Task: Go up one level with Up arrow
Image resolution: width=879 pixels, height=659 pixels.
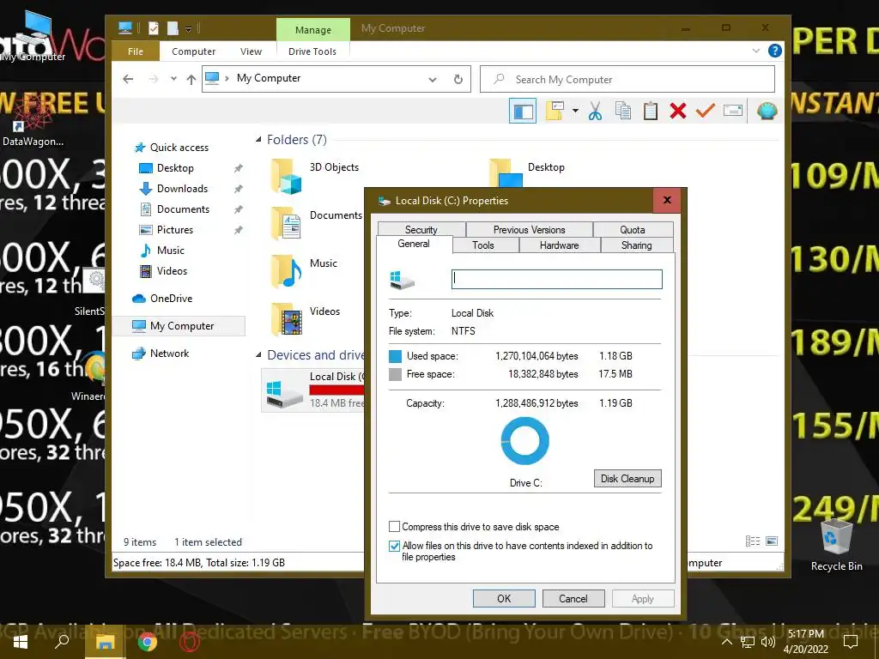Action: click(x=191, y=79)
